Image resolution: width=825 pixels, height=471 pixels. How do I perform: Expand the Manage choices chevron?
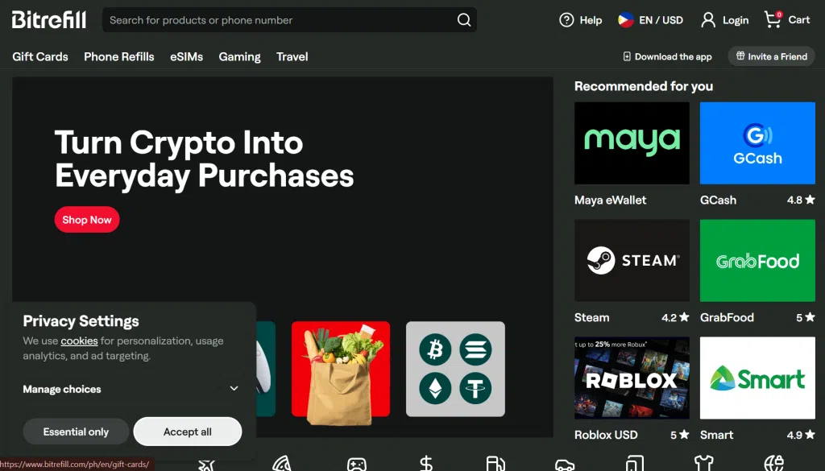234,389
